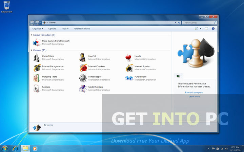
Task: Click the Games folder address icon
Action: [x=44, y=23]
